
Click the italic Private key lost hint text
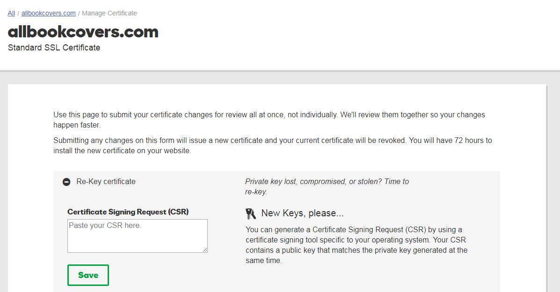tap(327, 186)
